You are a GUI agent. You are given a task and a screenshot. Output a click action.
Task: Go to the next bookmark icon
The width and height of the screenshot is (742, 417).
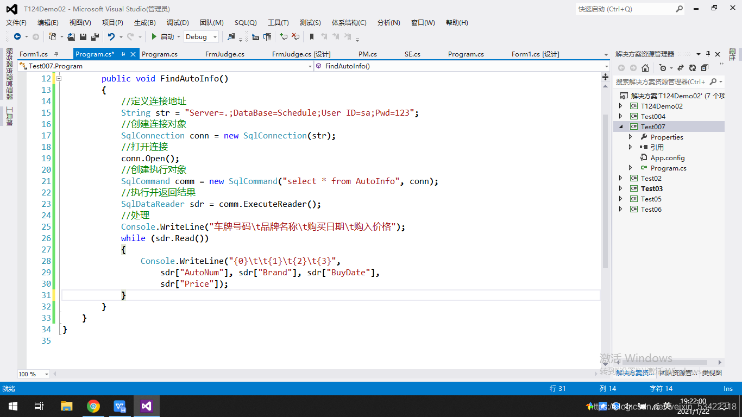[x=336, y=37]
